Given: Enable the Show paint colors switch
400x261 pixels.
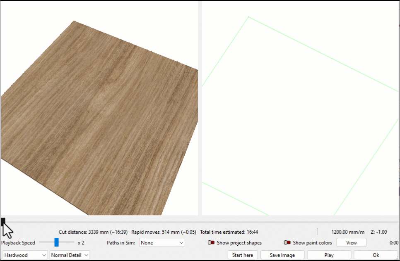Looking at the screenshot, I should (287, 243).
